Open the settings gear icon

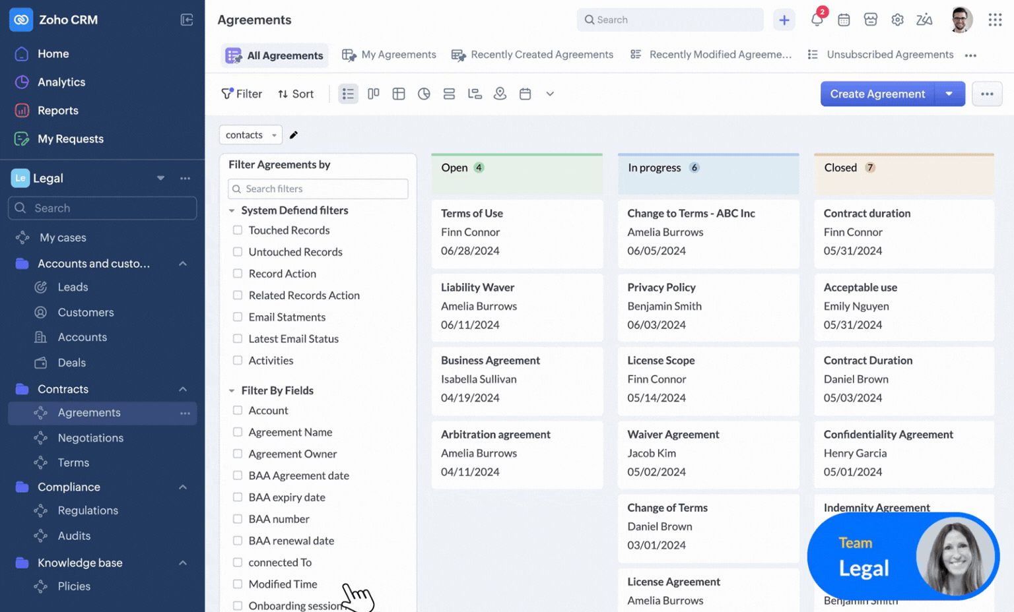897,20
